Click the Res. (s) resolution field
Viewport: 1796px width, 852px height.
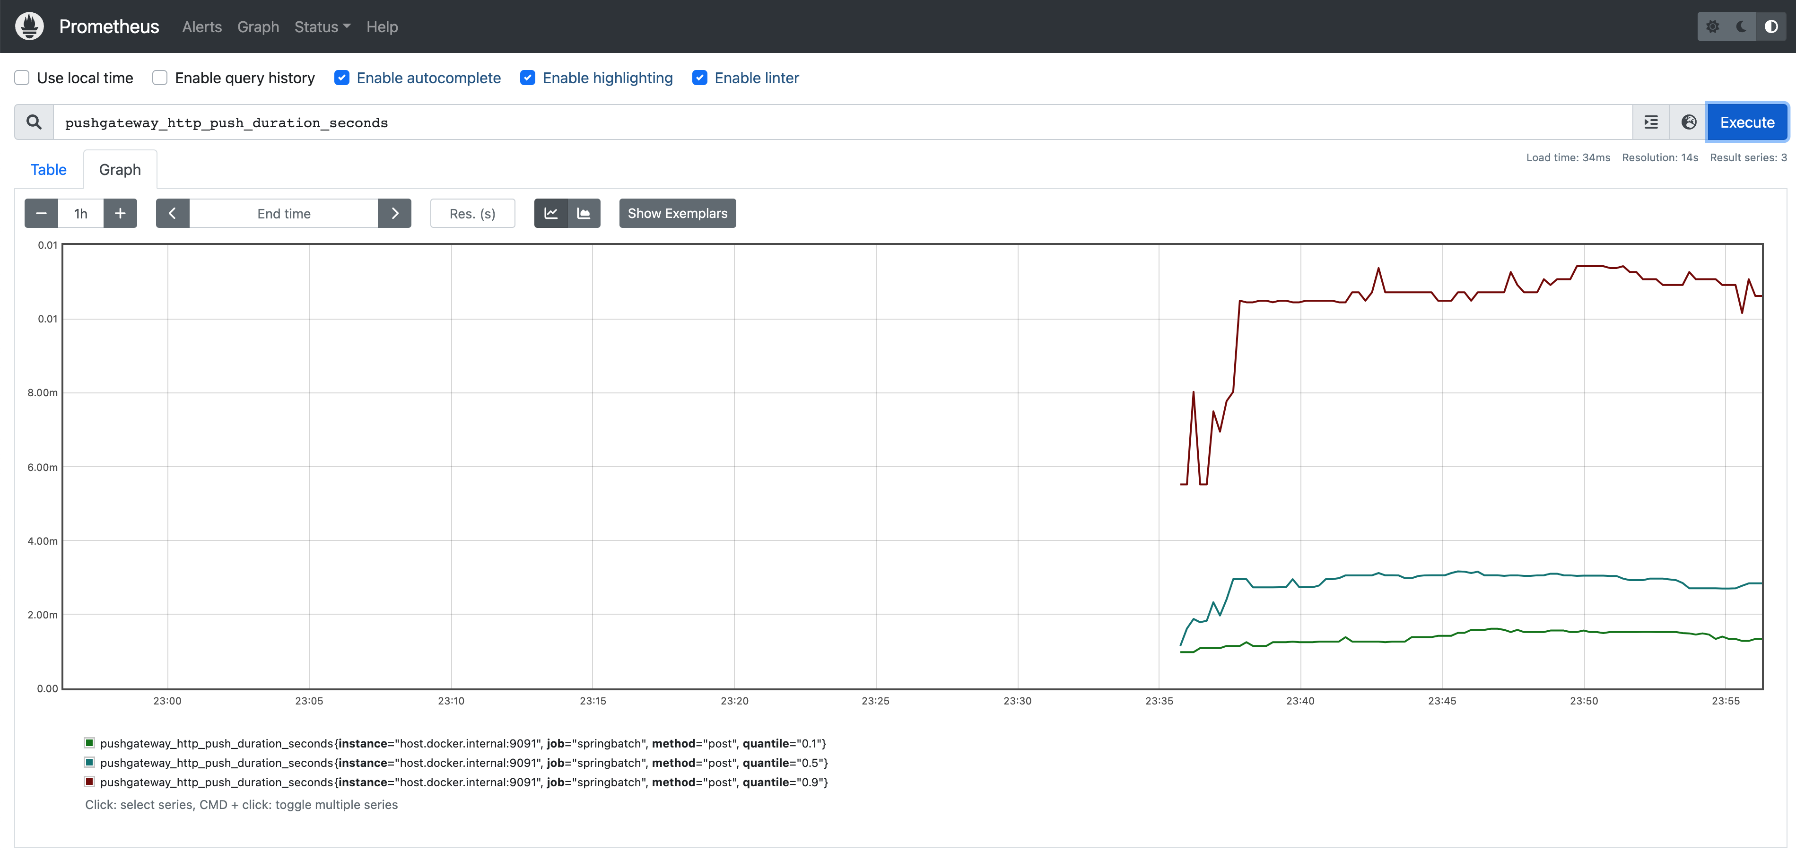click(x=473, y=213)
